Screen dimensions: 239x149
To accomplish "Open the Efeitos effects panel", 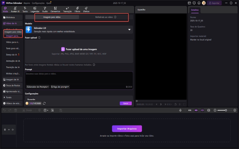I will (86, 10).
